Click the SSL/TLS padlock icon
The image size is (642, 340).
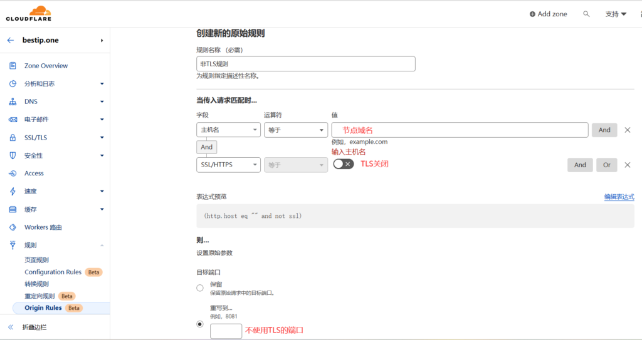tap(13, 138)
